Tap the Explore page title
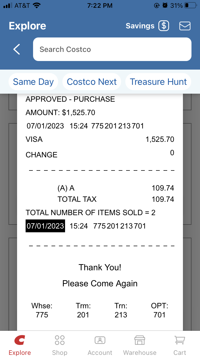The image size is (200, 357). pos(27,26)
